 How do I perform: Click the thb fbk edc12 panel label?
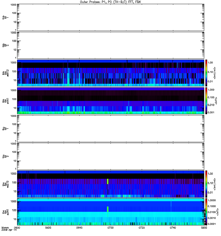(x=5, y=73)
